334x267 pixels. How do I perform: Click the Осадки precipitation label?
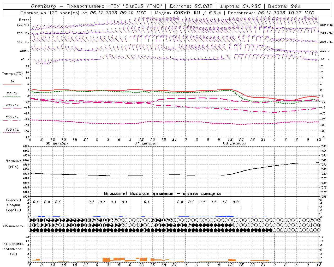coord(14,205)
